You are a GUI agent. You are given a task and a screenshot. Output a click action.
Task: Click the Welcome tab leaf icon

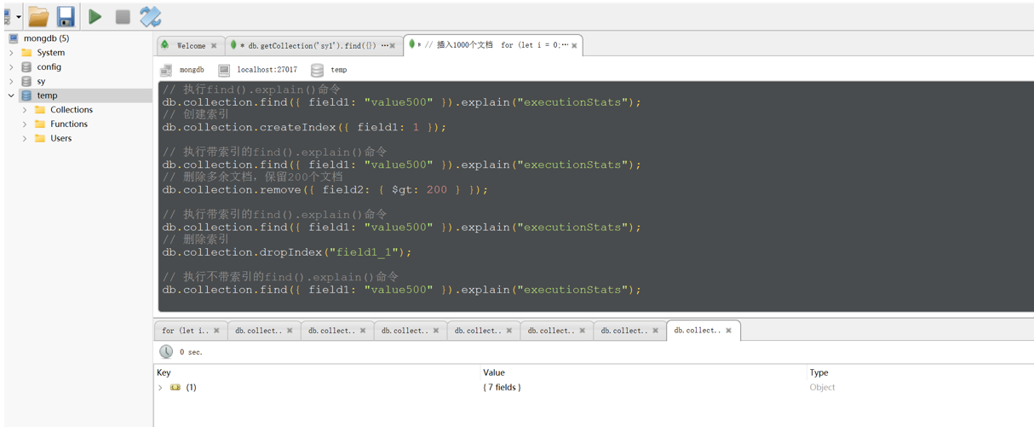[x=165, y=45]
